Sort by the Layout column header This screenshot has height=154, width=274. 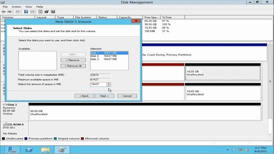point(45,17)
